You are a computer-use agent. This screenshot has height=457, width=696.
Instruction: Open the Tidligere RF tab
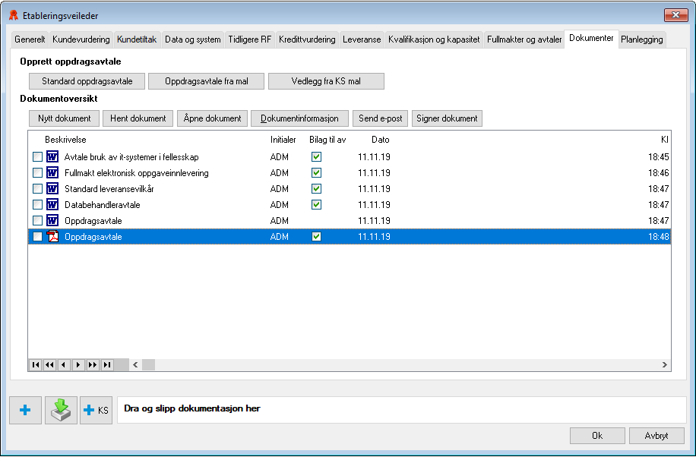tap(249, 39)
